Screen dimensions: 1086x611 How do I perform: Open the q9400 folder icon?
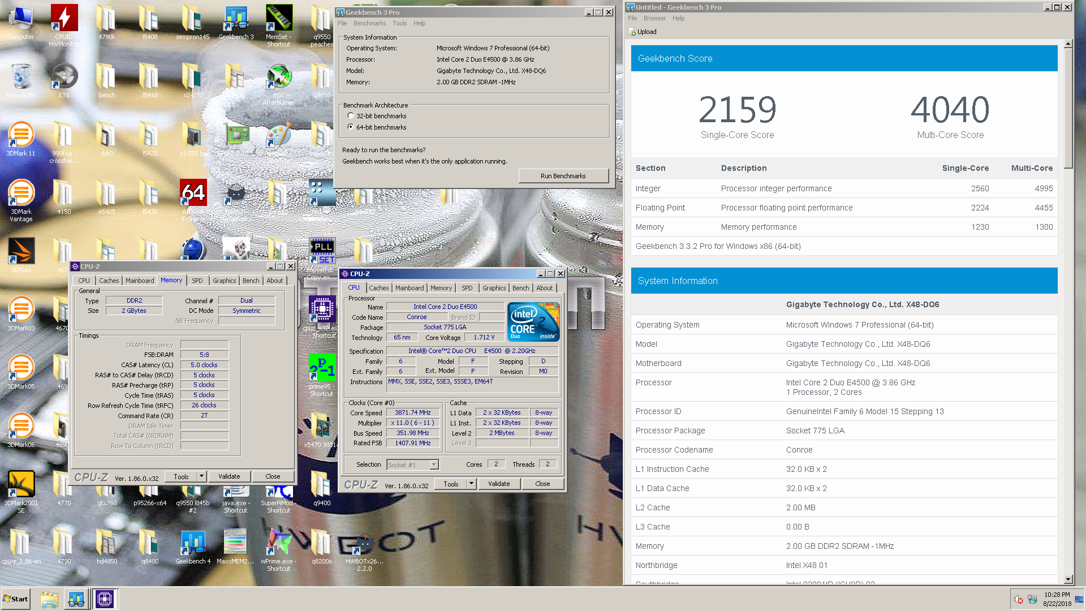[322, 489]
